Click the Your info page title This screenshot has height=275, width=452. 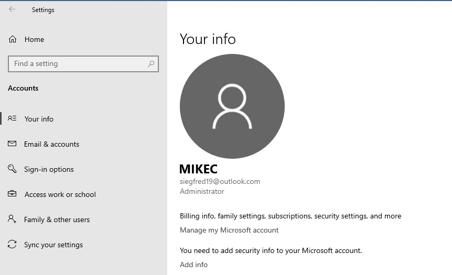[208, 39]
